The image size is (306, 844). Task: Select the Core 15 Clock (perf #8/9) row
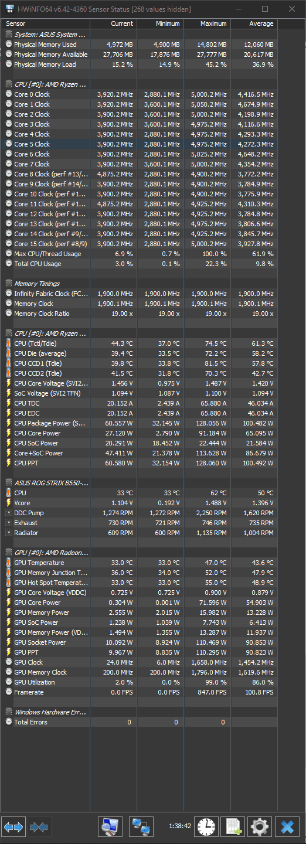[140, 244]
